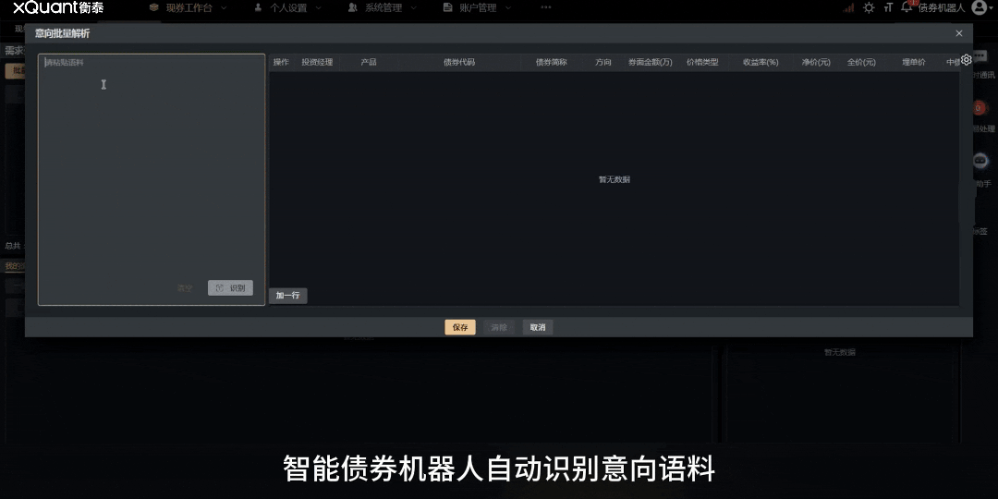The image size is (998, 499).
Task: Click the xQuant 衡泰 logo
Action: [58, 7]
